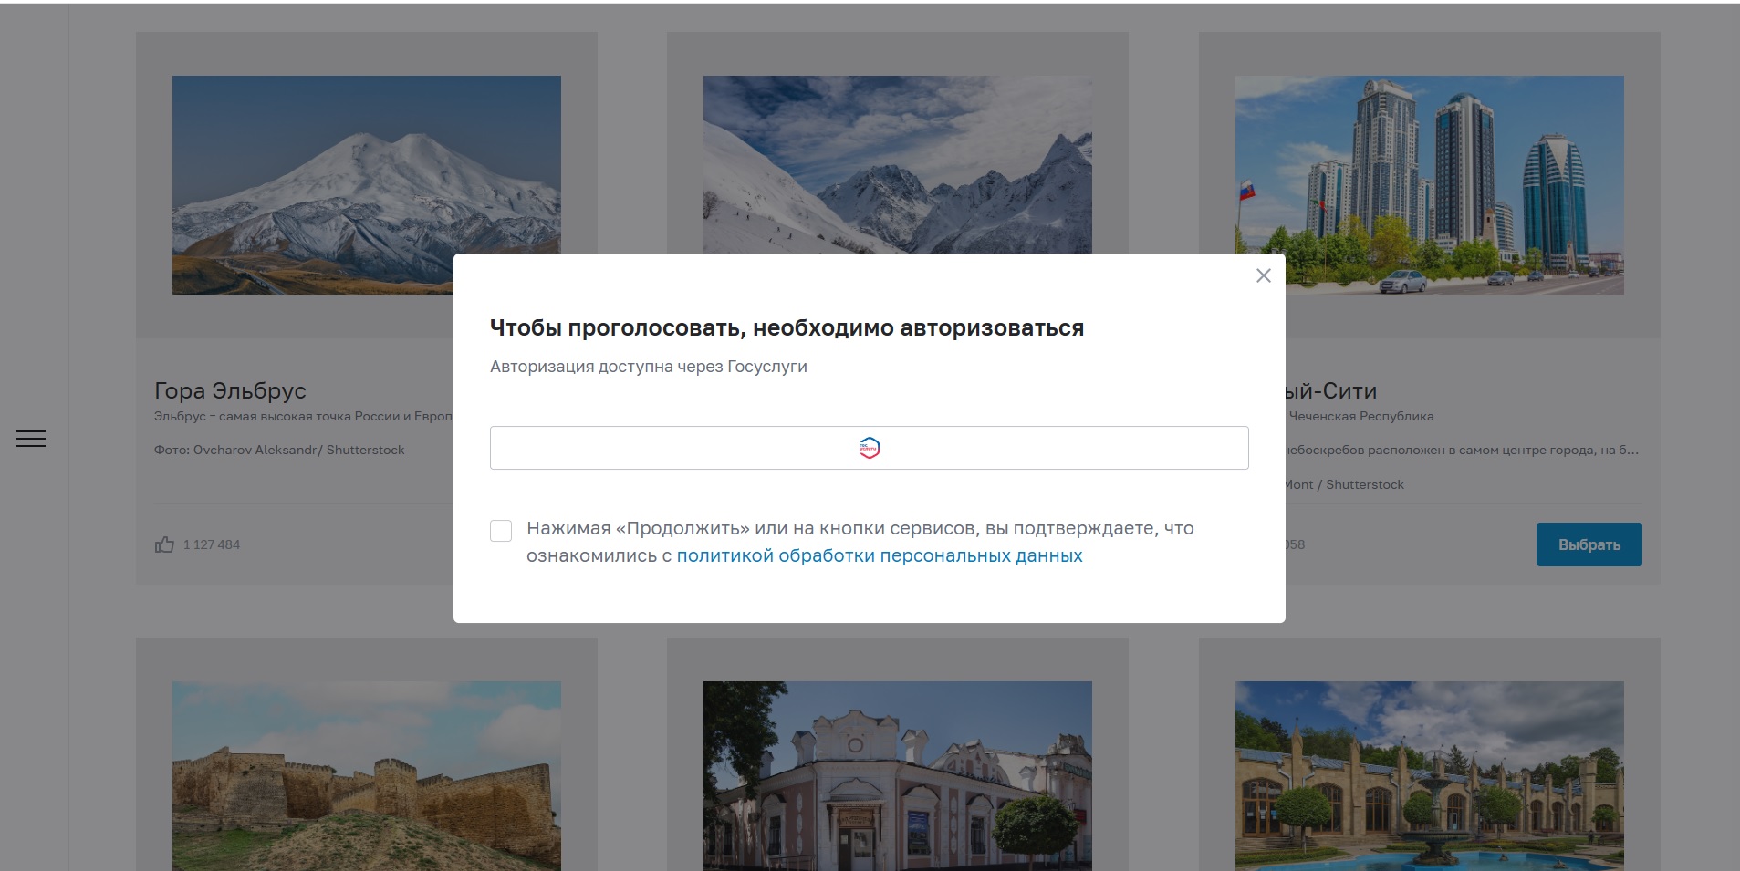Open the Grozny-City skyscrapers photo
This screenshot has width=1740, height=871.
pos(1429,184)
